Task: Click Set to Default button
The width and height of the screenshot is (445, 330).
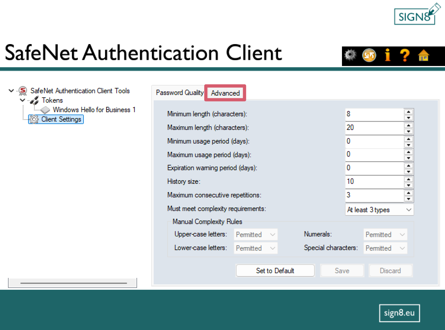Action: [275, 271]
